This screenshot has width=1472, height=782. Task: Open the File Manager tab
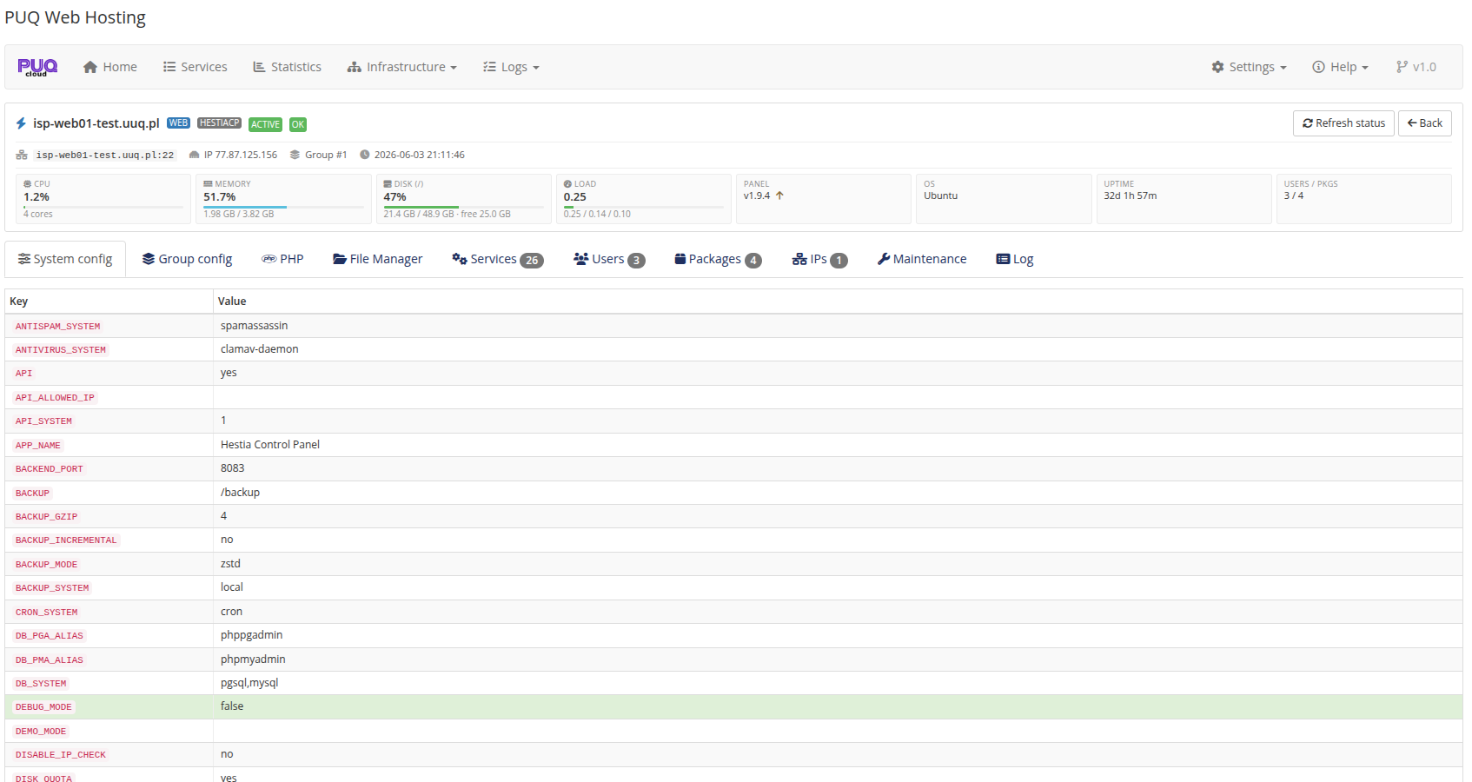(x=378, y=259)
